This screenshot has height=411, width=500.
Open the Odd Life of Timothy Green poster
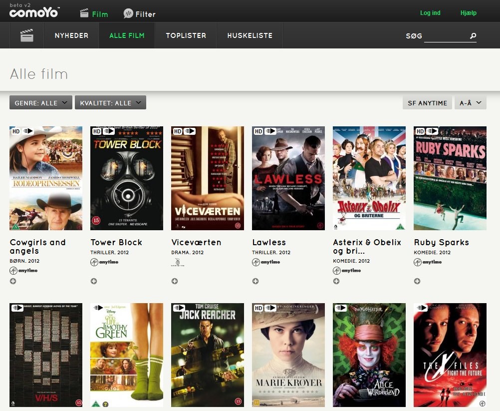(x=127, y=355)
